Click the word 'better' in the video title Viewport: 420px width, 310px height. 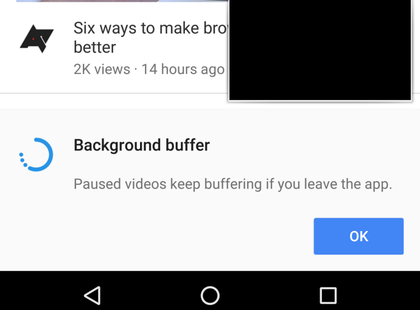click(x=95, y=48)
